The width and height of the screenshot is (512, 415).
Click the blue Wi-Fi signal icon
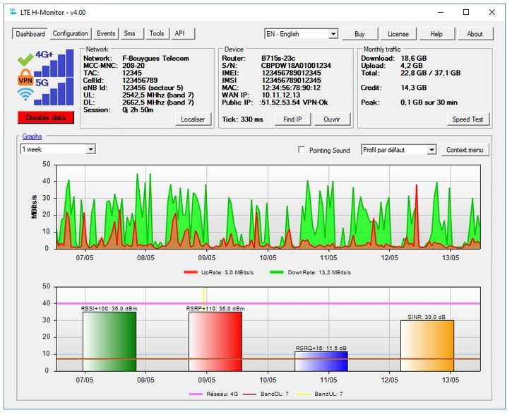pos(25,94)
